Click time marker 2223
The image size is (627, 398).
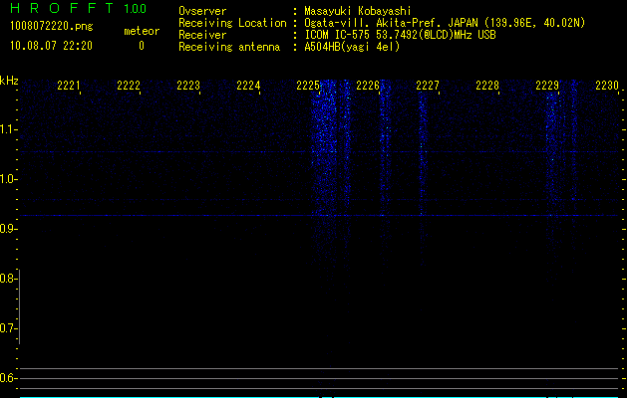[x=188, y=85]
